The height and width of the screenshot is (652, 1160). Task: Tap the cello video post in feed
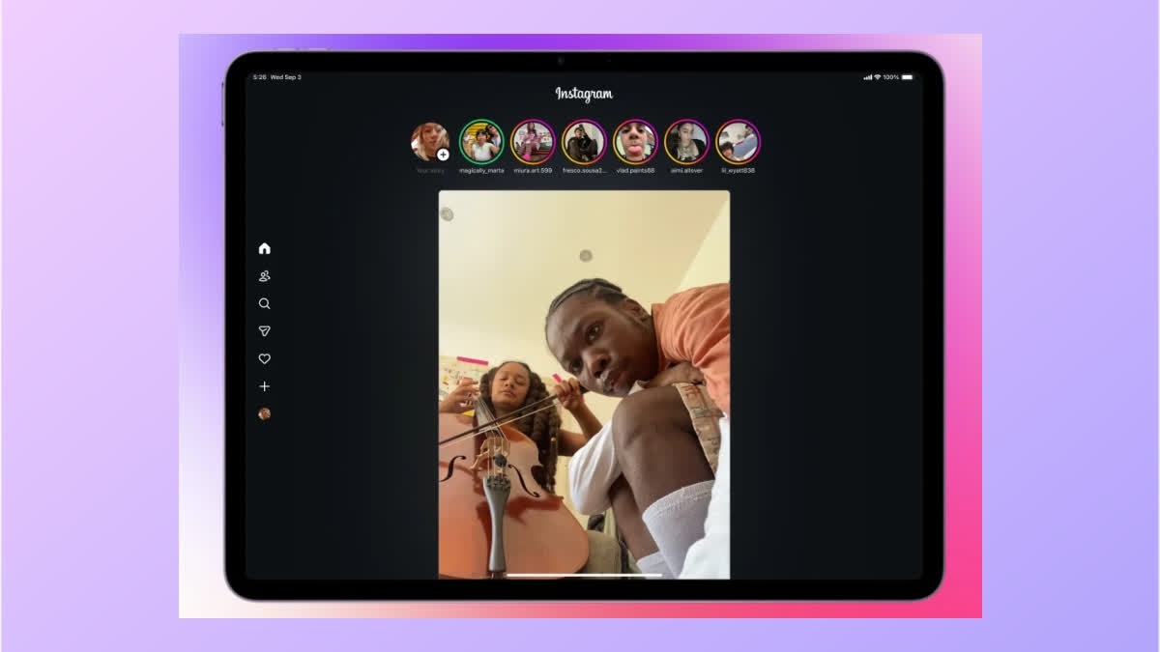(584, 386)
